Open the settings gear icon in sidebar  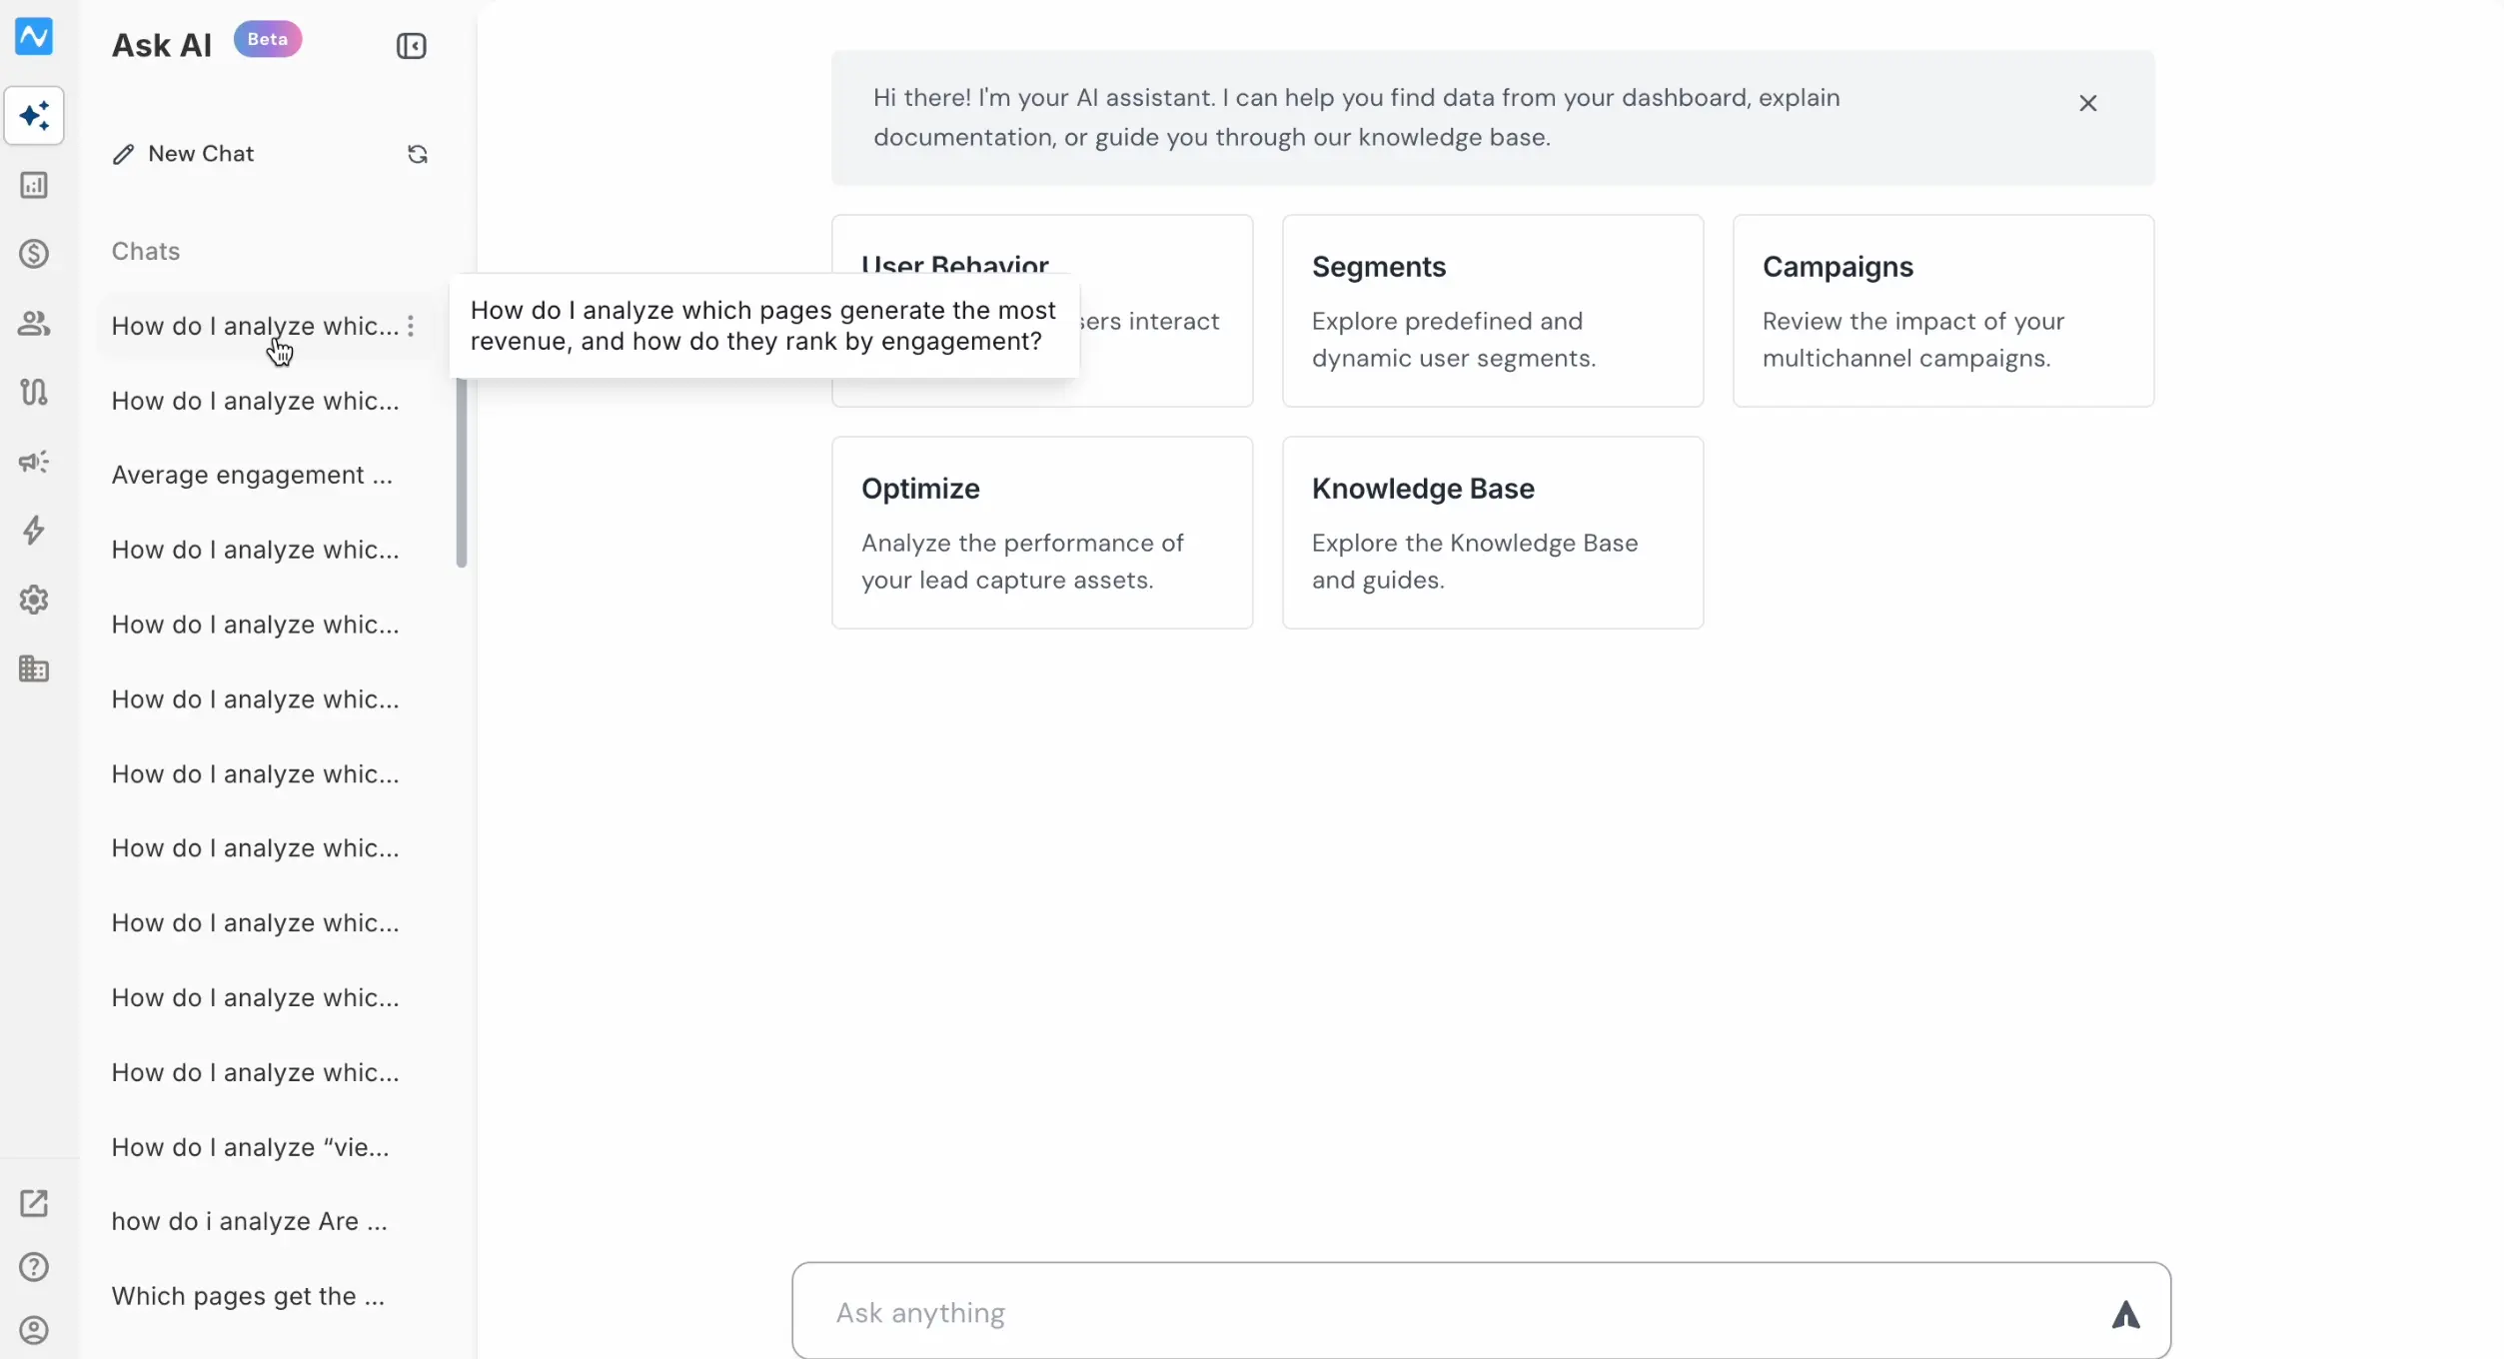(34, 600)
